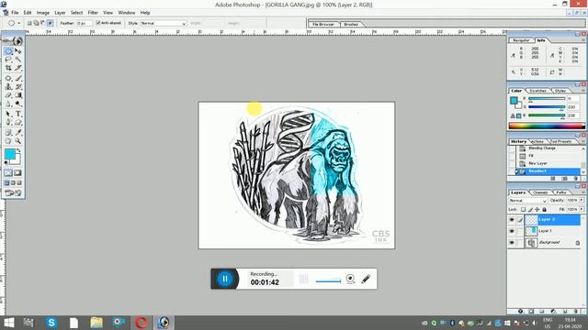Image resolution: width=588 pixels, height=330 pixels.
Task: Open the marquee Style dropdown
Action: coord(164,23)
